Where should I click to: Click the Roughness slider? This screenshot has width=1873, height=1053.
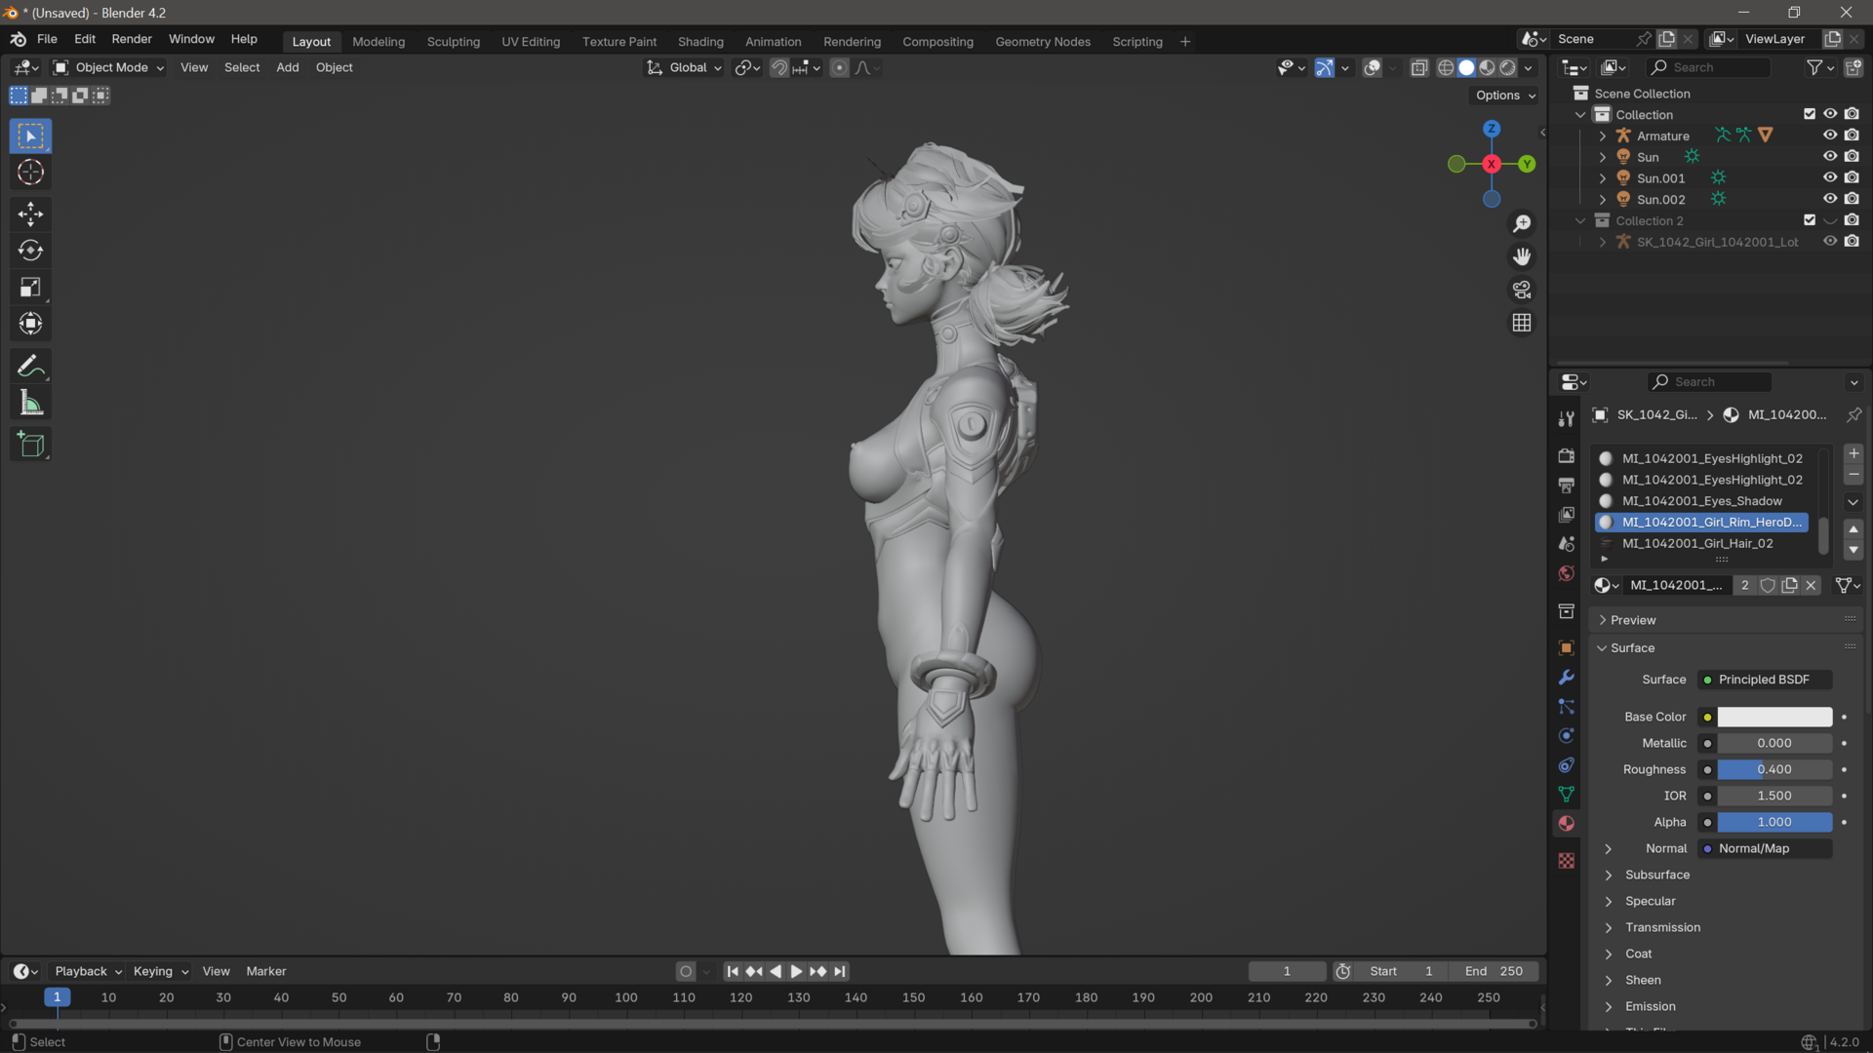pyautogui.click(x=1774, y=770)
